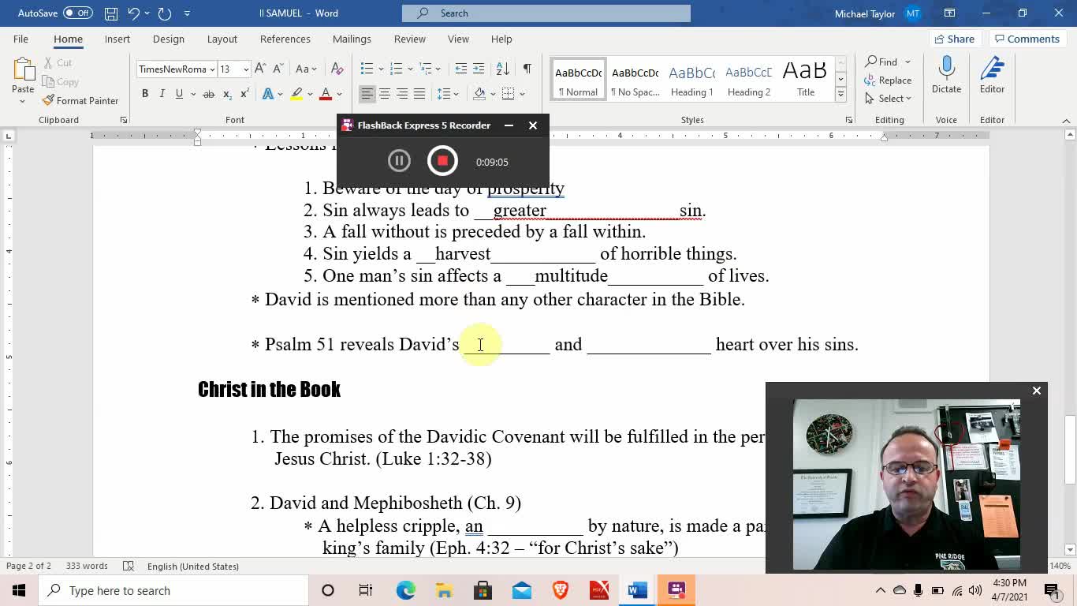Click the Brave browser taskbar icon
This screenshot has width=1077, height=606.
[561, 590]
